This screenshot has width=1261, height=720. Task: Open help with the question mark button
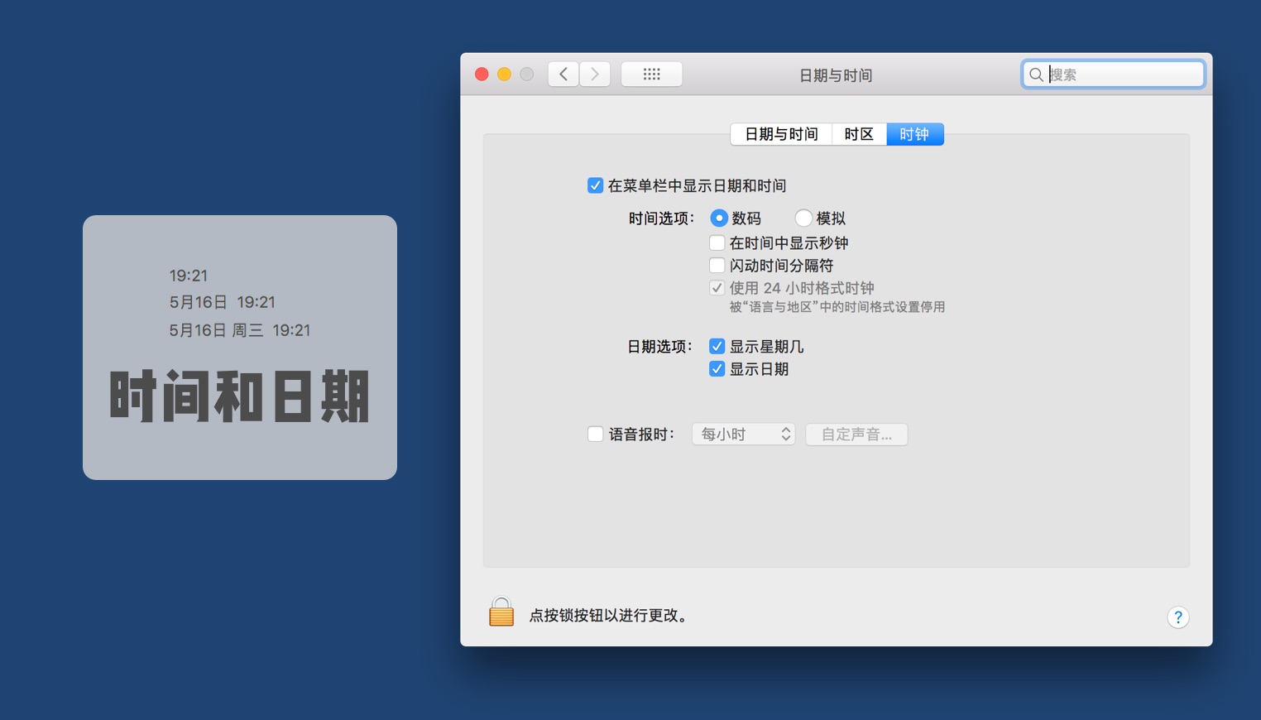click(1177, 617)
